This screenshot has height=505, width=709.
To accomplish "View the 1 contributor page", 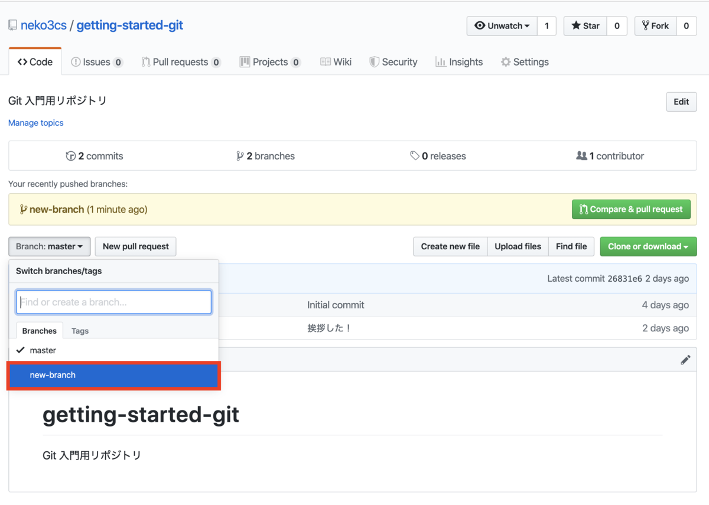I will point(610,156).
